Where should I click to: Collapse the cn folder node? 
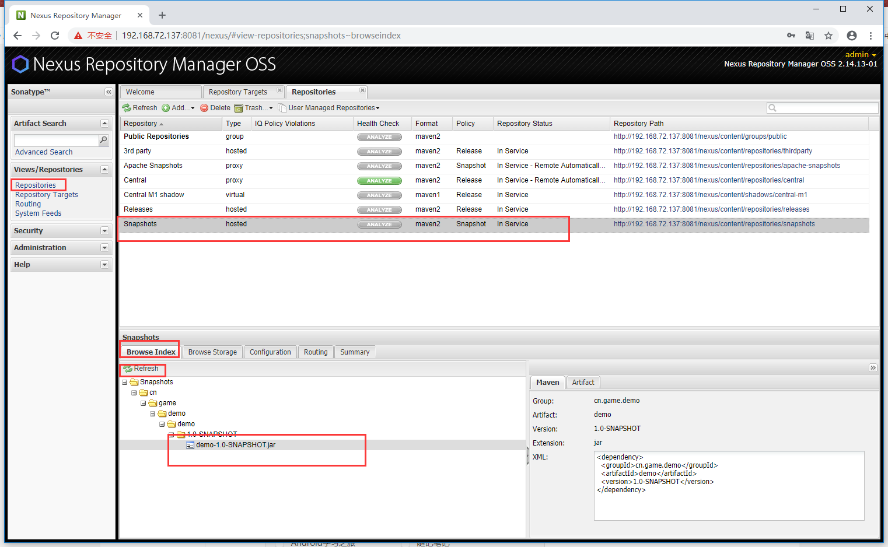click(x=134, y=393)
